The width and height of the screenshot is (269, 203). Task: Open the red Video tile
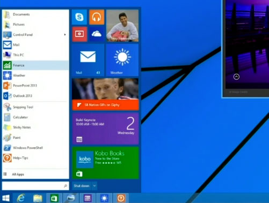click(x=79, y=34)
